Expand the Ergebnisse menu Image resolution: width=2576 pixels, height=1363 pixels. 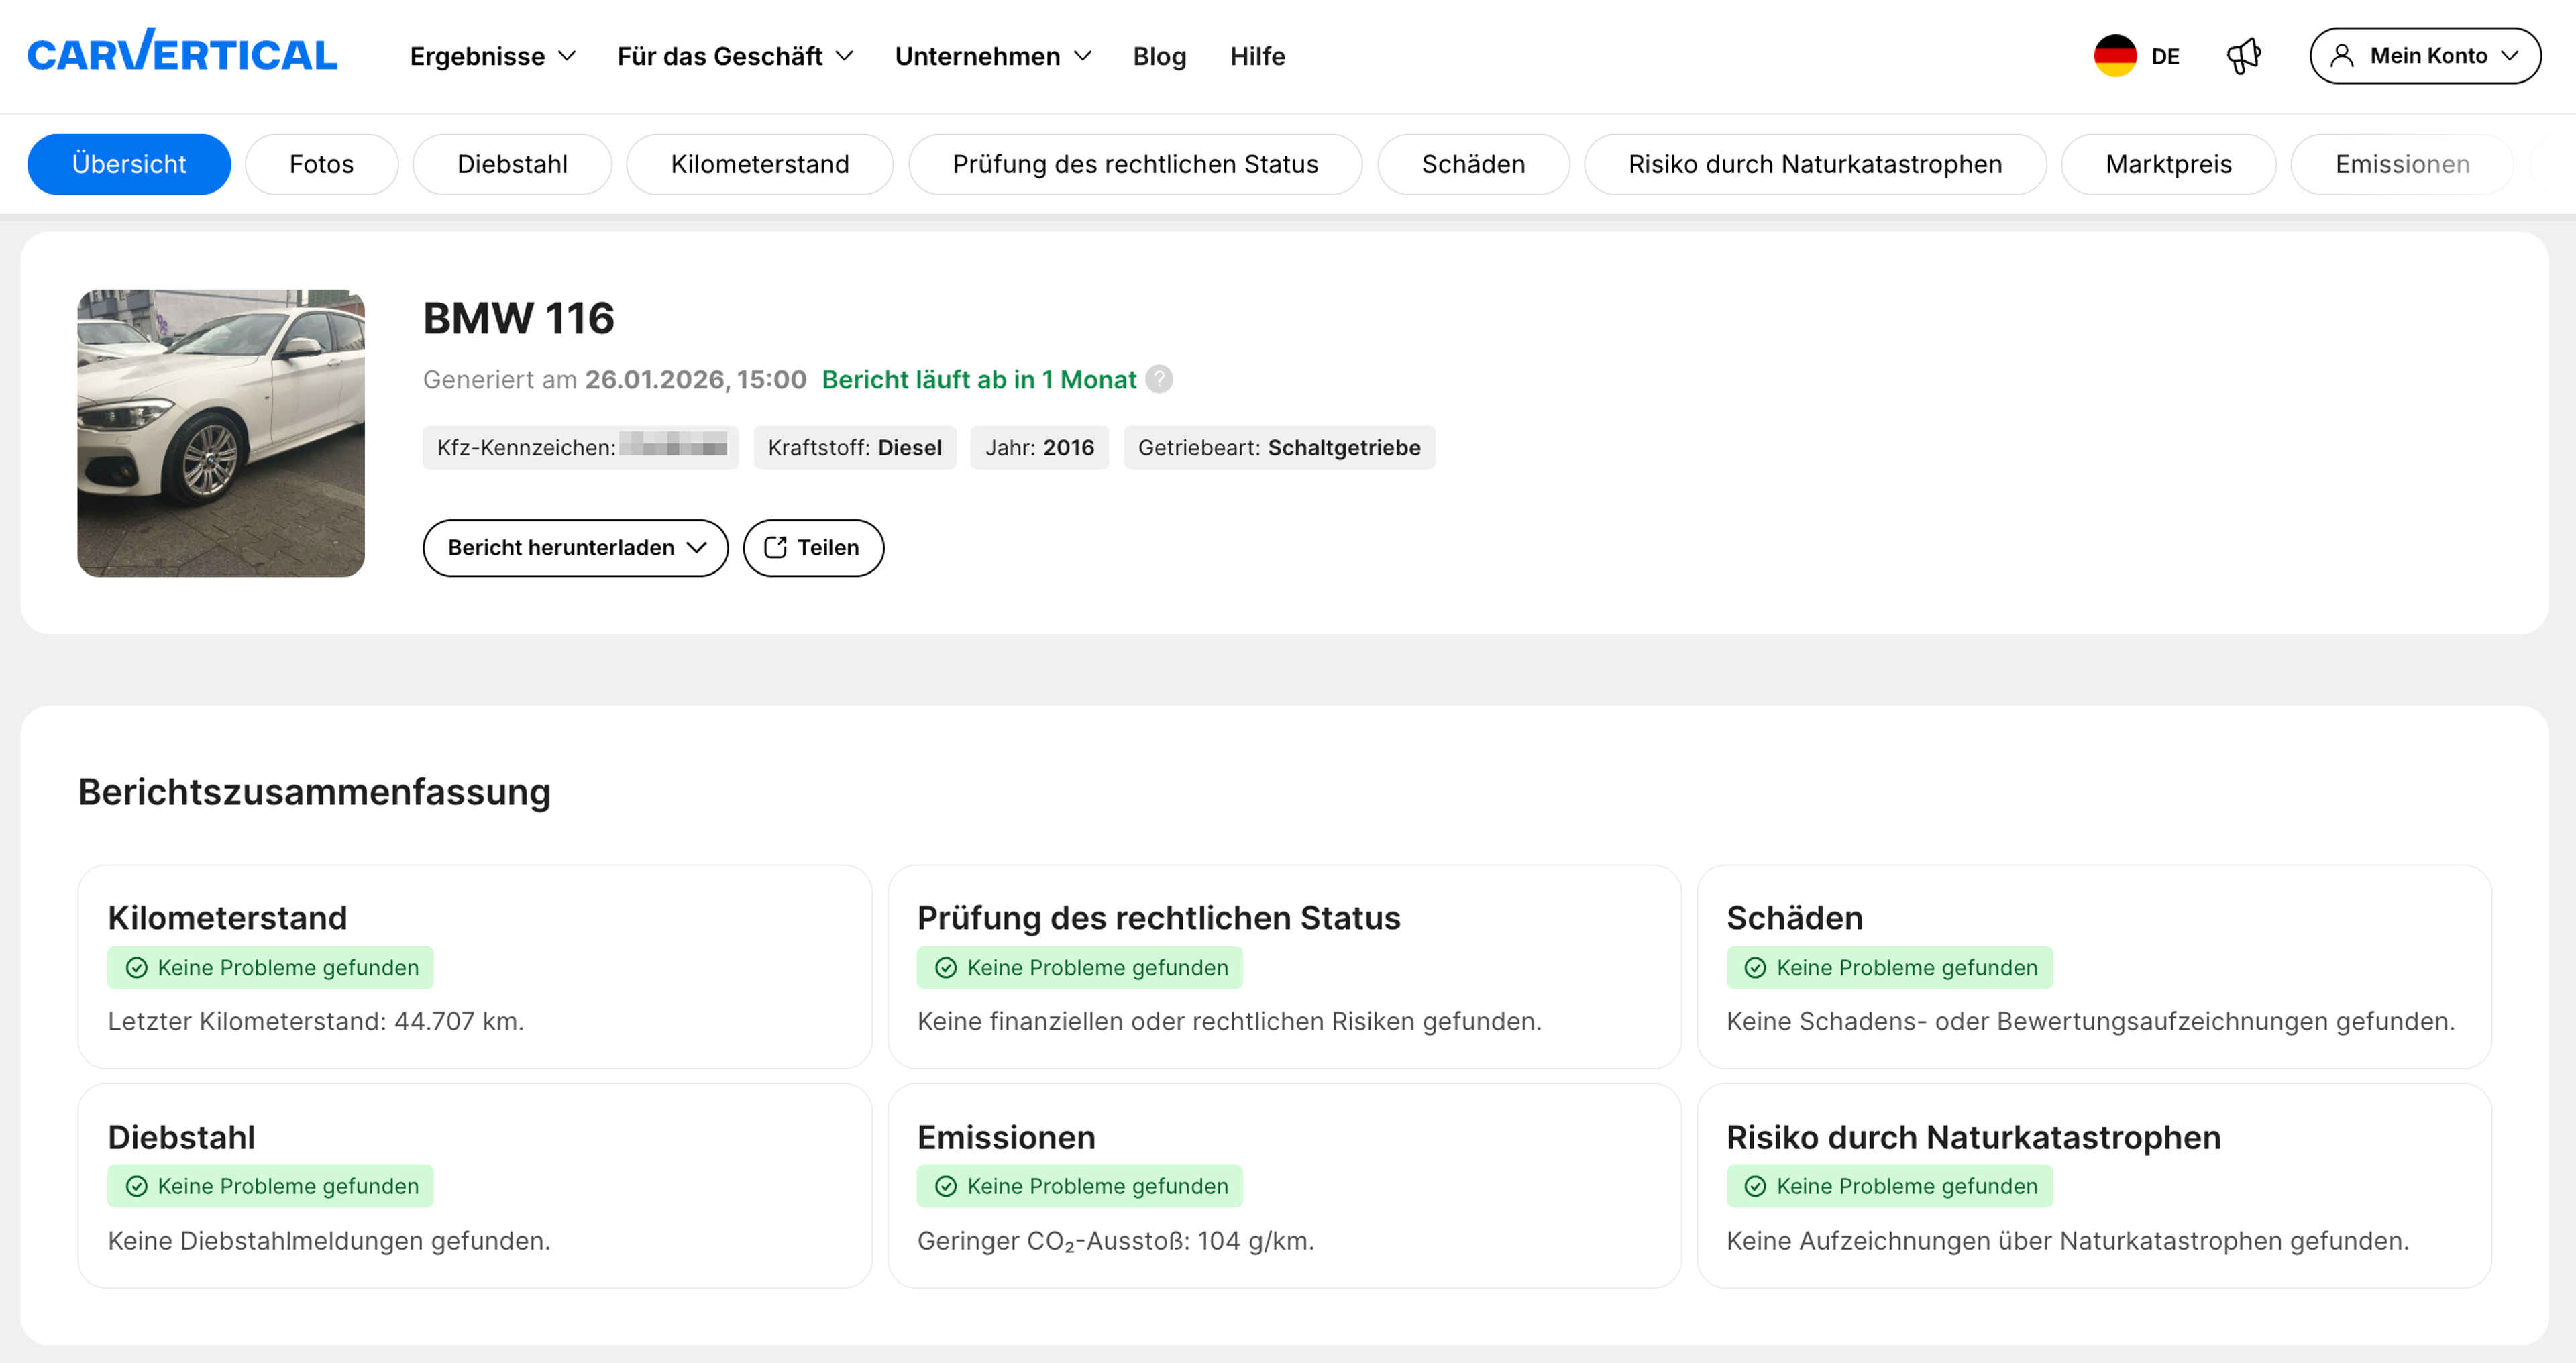[x=493, y=56]
